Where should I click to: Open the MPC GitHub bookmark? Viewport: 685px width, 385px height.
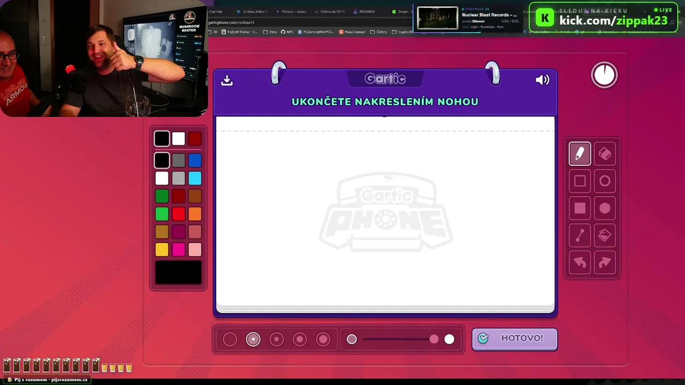click(287, 32)
